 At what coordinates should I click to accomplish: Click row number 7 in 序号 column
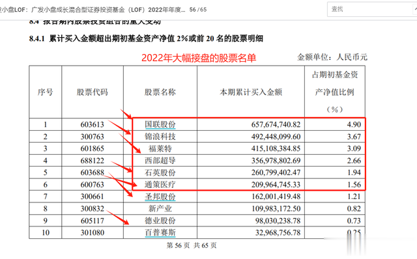point(46,197)
